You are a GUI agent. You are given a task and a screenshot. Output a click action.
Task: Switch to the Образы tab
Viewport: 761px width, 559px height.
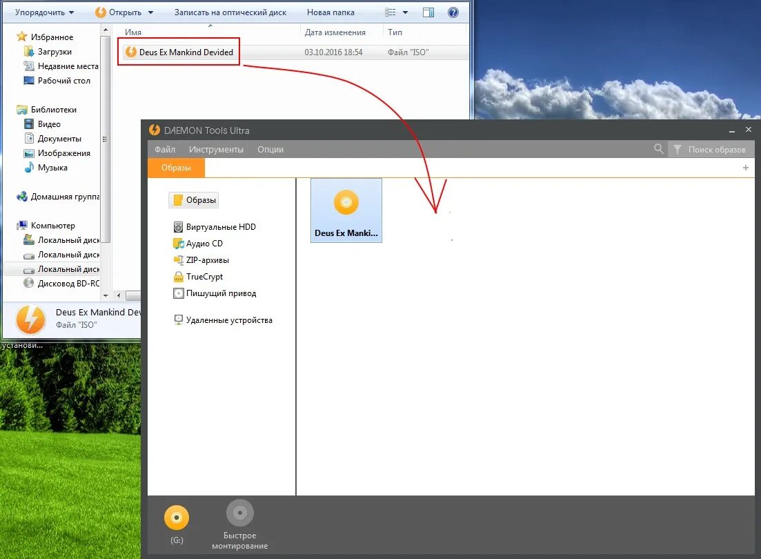(176, 168)
